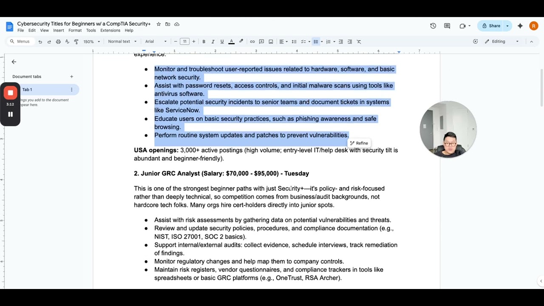Open the Arial font dropdown

(x=156, y=42)
